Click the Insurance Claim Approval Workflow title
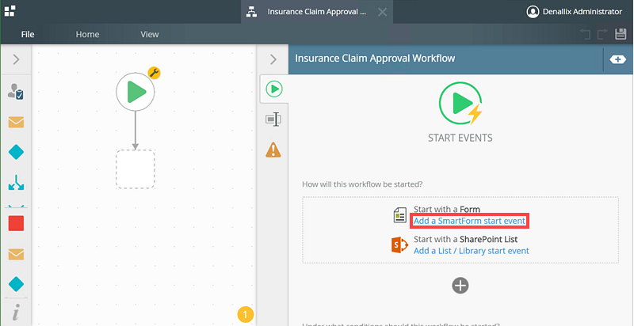Screen dimensions: 634x326 coord(375,59)
